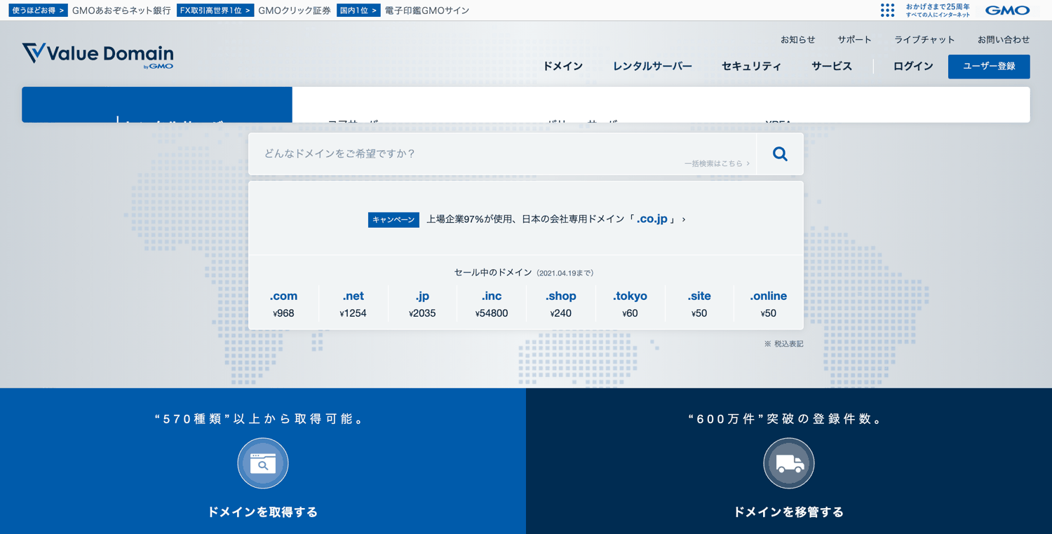This screenshot has height=534, width=1052.
Task: Open the GMO group apps grid icon
Action: tap(887, 10)
